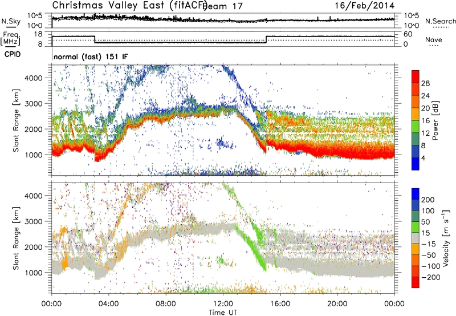Click the '1000' tick on the velocity panel
This screenshot has width=456, height=316.
coord(33,273)
